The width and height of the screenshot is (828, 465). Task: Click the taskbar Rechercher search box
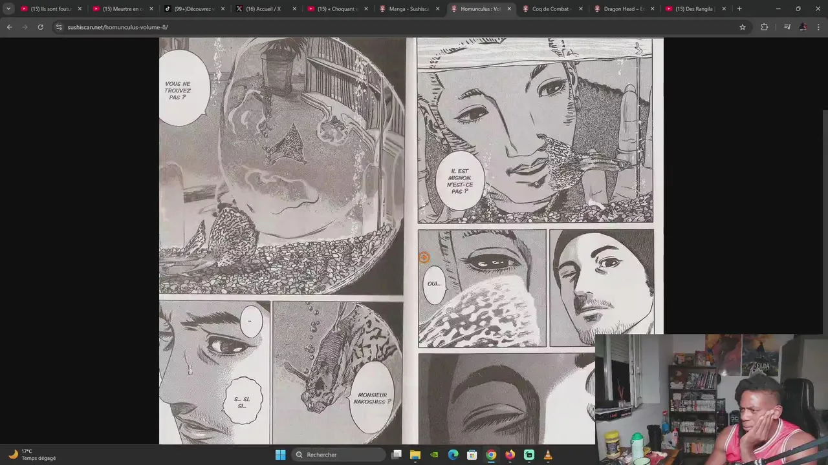pyautogui.click(x=338, y=455)
